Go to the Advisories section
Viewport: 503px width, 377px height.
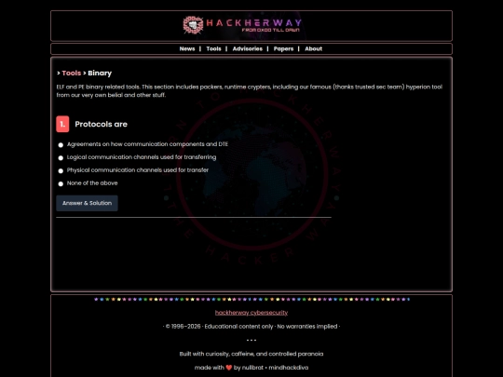(x=248, y=48)
